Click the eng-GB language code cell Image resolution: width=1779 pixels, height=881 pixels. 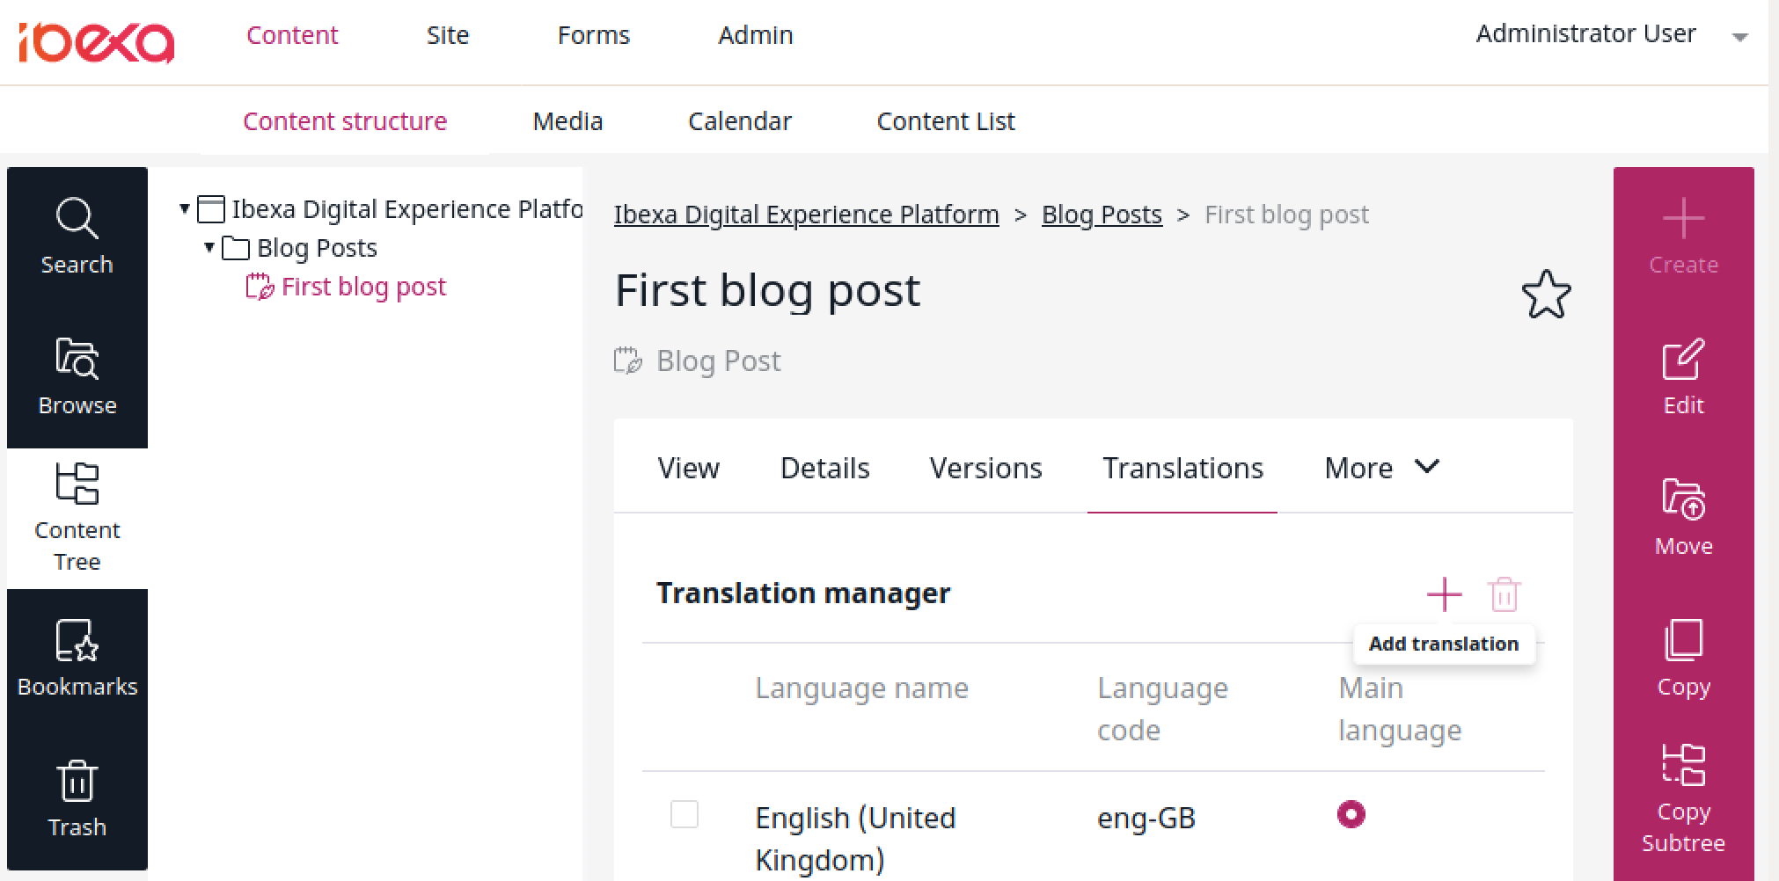pos(1146,818)
